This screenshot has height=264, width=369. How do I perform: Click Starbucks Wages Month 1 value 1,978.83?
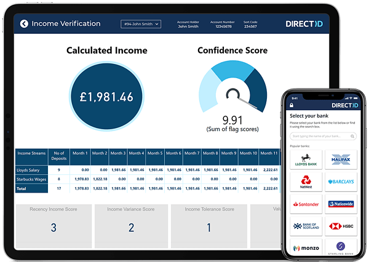pos(82,179)
